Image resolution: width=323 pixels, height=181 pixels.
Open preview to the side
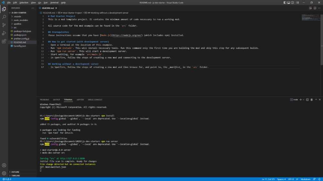coord(310,8)
